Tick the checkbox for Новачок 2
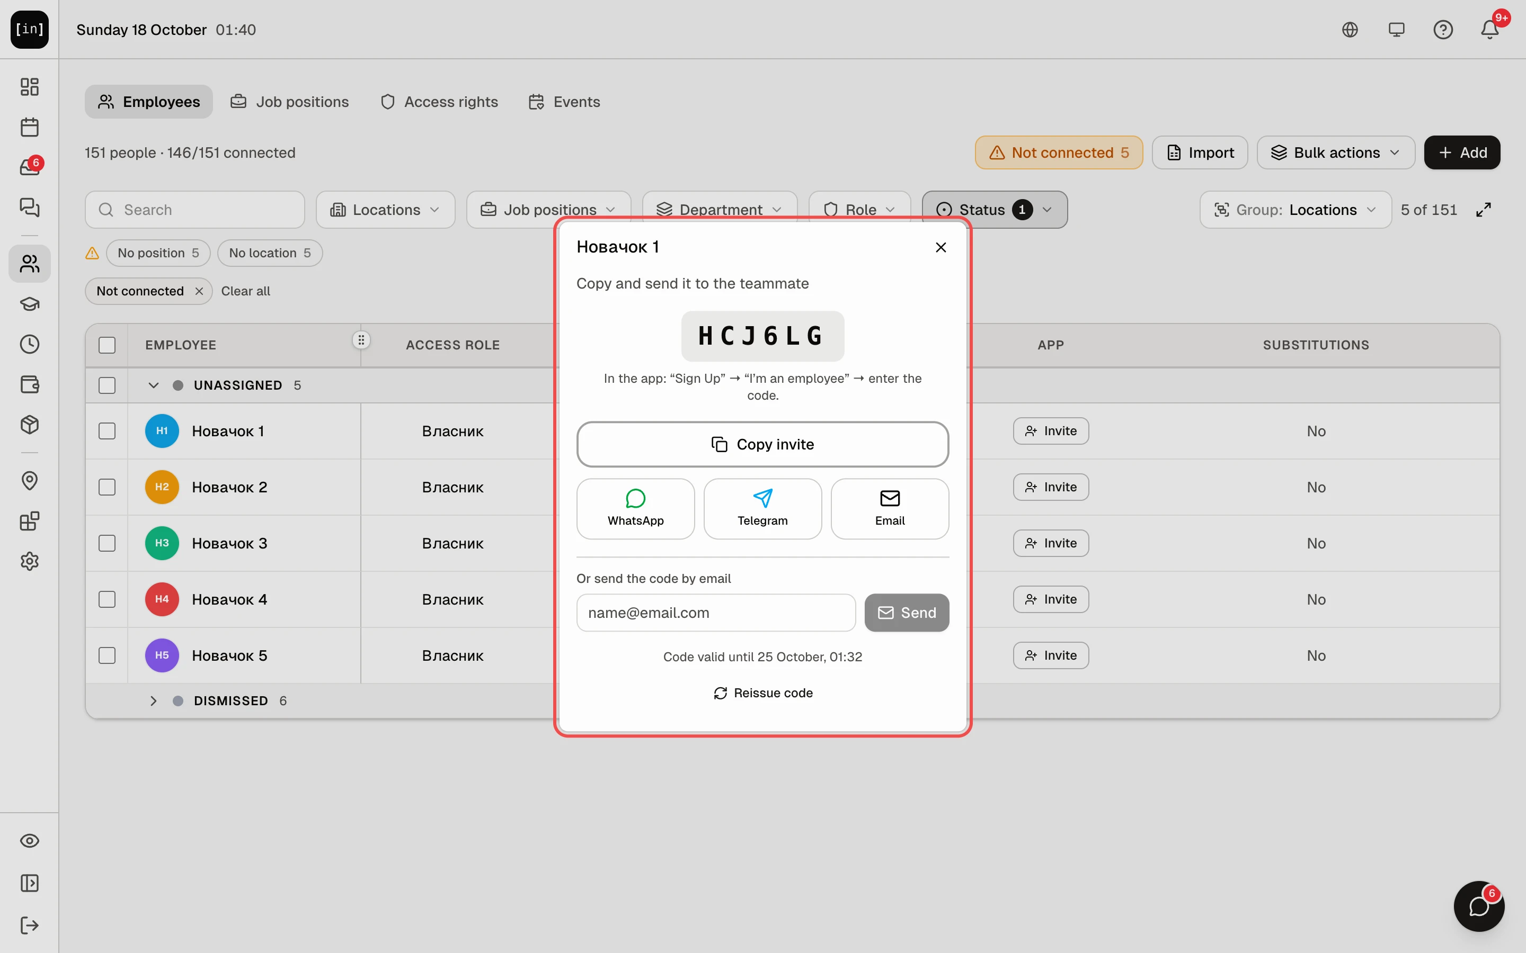 point(107,487)
